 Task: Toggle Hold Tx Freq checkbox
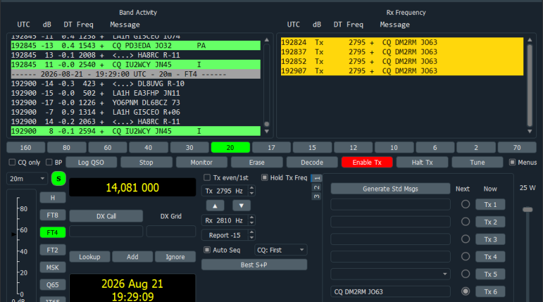[x=265, y=178]
